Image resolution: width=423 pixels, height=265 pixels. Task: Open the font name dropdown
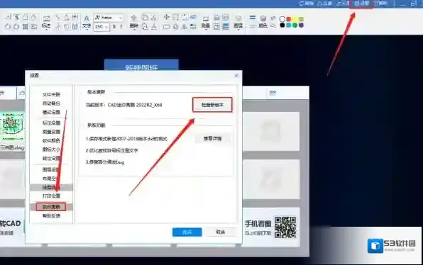pyautogui.click(x=109, y=18)
